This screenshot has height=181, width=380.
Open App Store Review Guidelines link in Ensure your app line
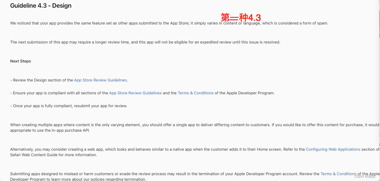(x=135, y=93)
